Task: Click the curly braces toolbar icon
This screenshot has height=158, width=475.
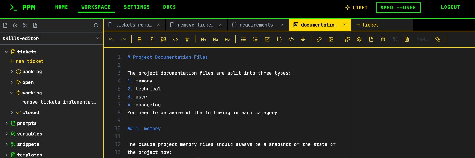Action: [x=279, y=39]
